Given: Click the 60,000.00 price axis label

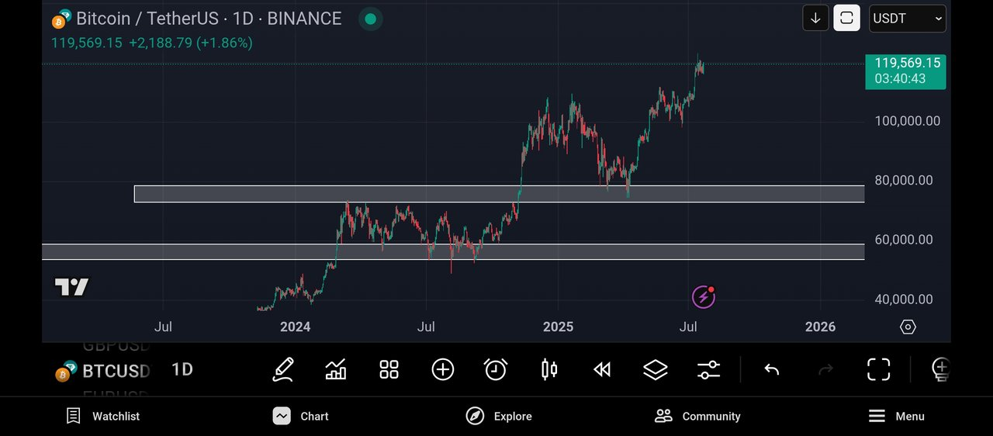Looking at the screenshot, I should click(904, 240).
